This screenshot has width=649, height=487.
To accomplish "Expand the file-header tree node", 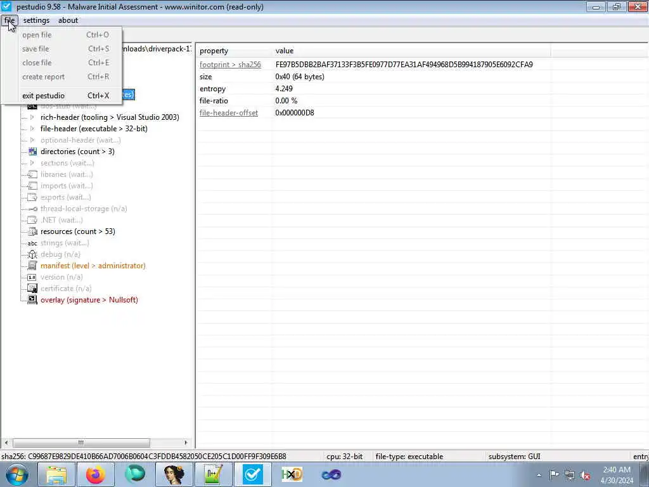I will tap(32, 129).
